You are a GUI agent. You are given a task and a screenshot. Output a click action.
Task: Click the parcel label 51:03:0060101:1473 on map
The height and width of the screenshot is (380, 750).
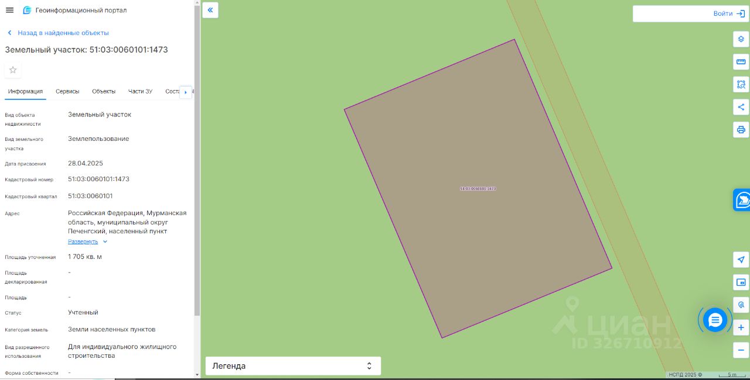pyautogui.click(x=478, y=189)
